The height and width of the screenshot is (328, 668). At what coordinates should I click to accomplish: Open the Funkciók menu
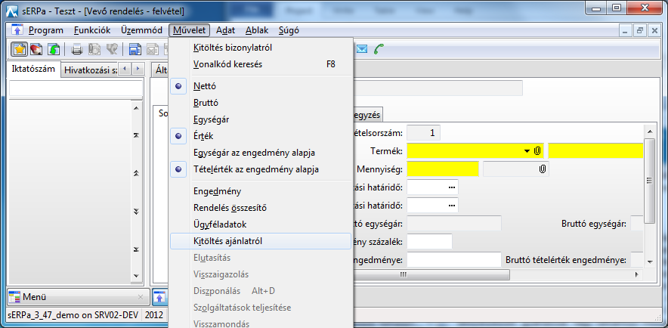coord(93,30)
